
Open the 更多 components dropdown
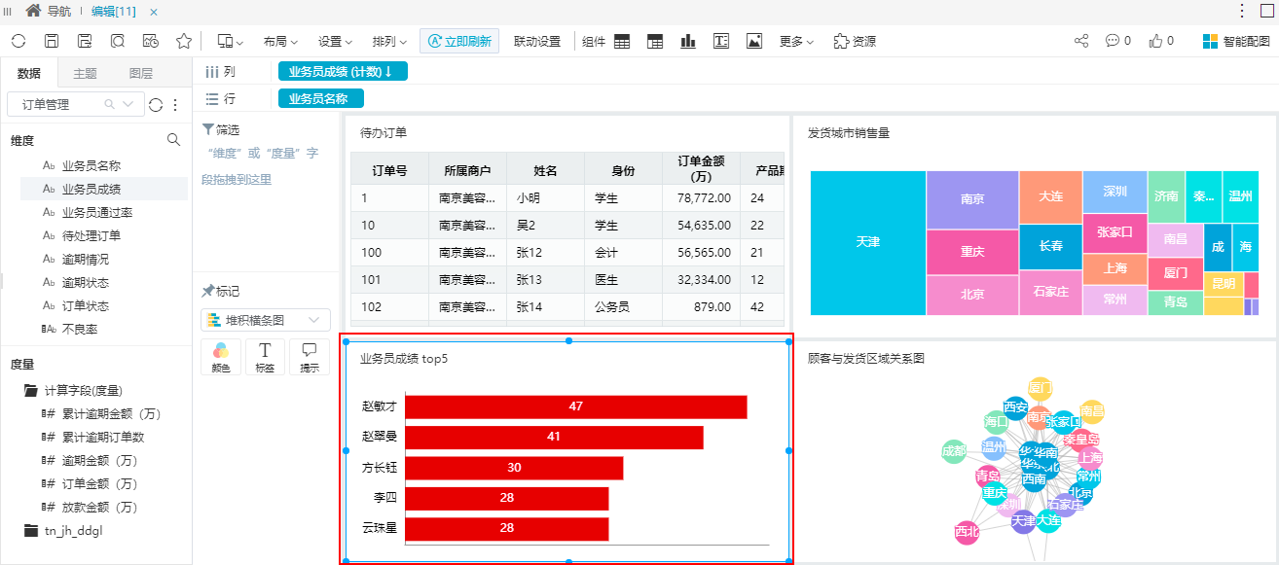[797, 42]
